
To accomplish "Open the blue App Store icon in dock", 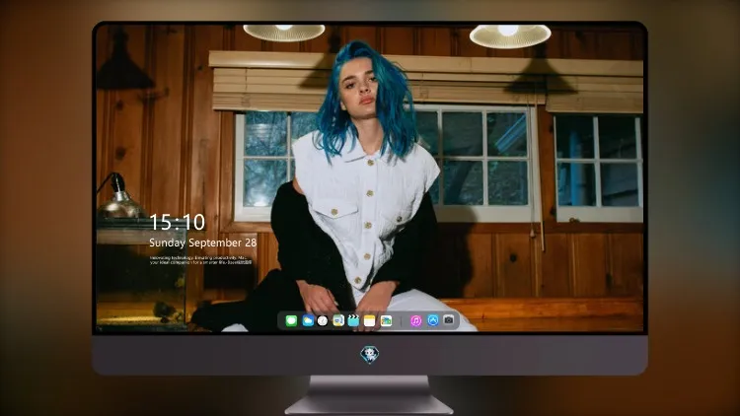I will point(433,320).
